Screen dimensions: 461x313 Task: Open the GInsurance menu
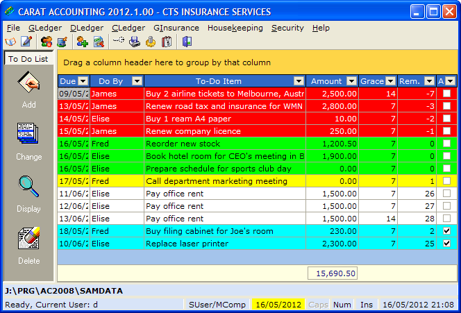click(176, 28)
